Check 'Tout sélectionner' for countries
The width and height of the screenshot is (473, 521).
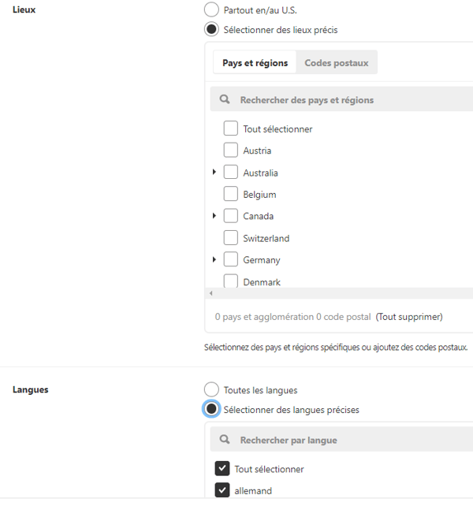click(x=231, y=128)
